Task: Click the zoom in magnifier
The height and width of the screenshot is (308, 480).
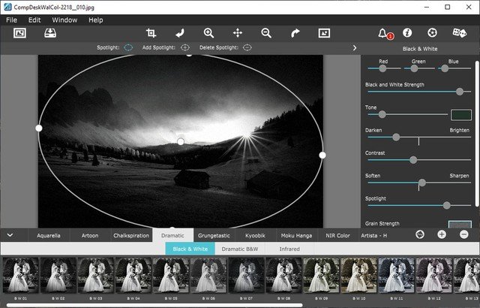Action: (208, 33)
